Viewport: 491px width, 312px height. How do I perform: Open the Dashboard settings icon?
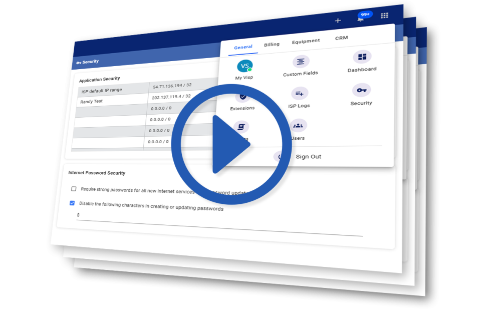point(362,58)
